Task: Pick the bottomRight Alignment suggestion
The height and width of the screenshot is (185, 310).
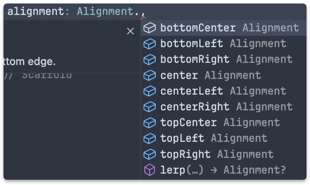Action: [195, 60]
